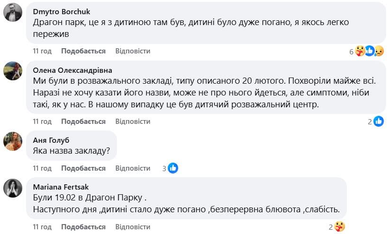Click the like reaction icon on Аня Голуб's comment
Image resolution: width=390 pixels, height=234 pixels.
pos(173,168)
